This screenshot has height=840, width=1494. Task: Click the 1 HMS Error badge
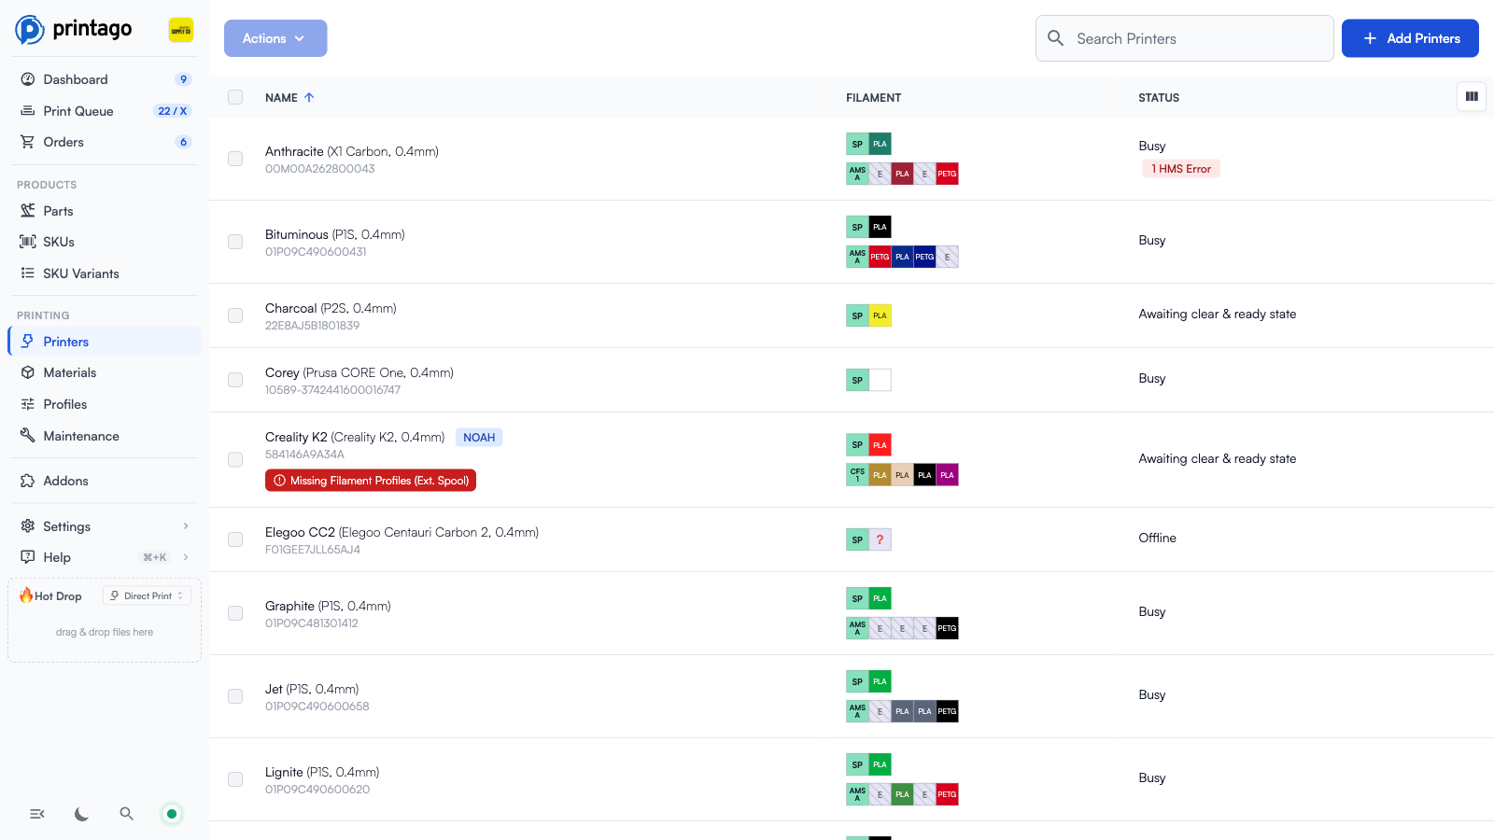1181,169
